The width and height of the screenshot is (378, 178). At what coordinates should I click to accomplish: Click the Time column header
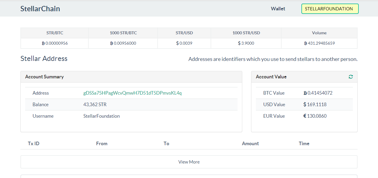pyautogui.click(x=304, y=144)
